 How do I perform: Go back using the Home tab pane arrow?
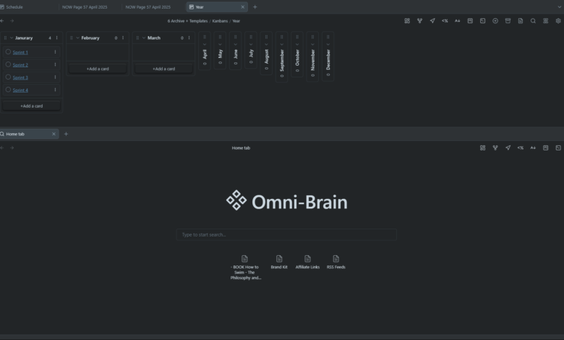[2, 148]
